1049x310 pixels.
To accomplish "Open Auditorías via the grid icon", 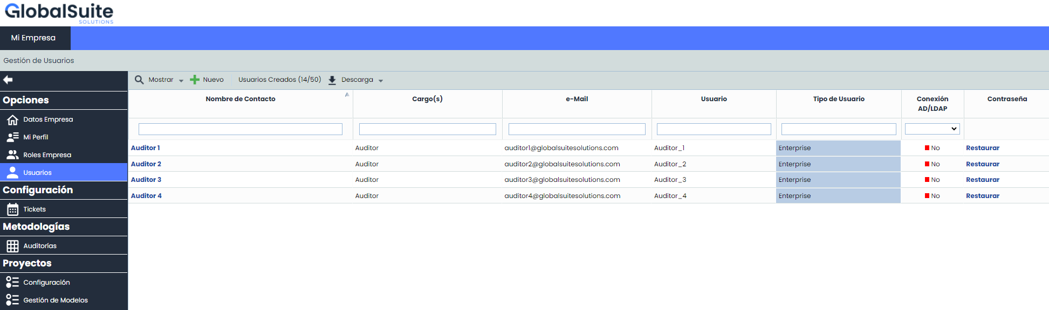I will click(x=12, y=246).
